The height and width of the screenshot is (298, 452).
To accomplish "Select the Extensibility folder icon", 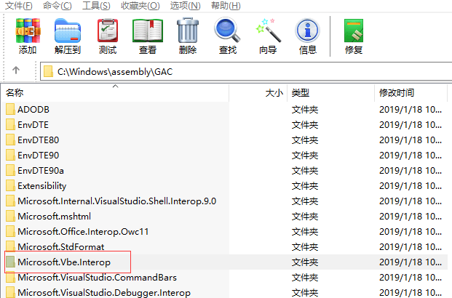I will click(10, 186).
